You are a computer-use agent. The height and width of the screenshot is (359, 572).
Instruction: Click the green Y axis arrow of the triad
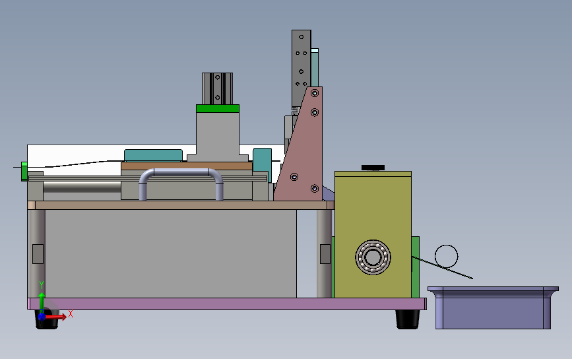pyautogui.click(x=42, y=301)
